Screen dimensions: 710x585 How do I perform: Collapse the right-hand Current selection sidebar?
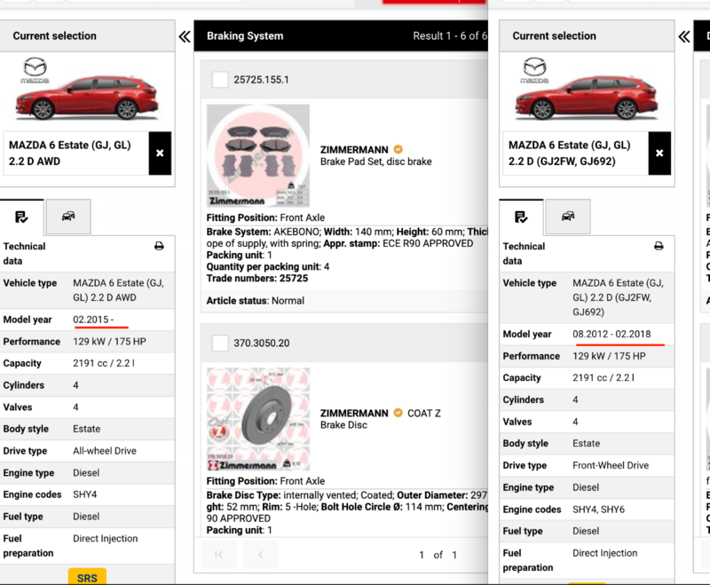(684, 36)
